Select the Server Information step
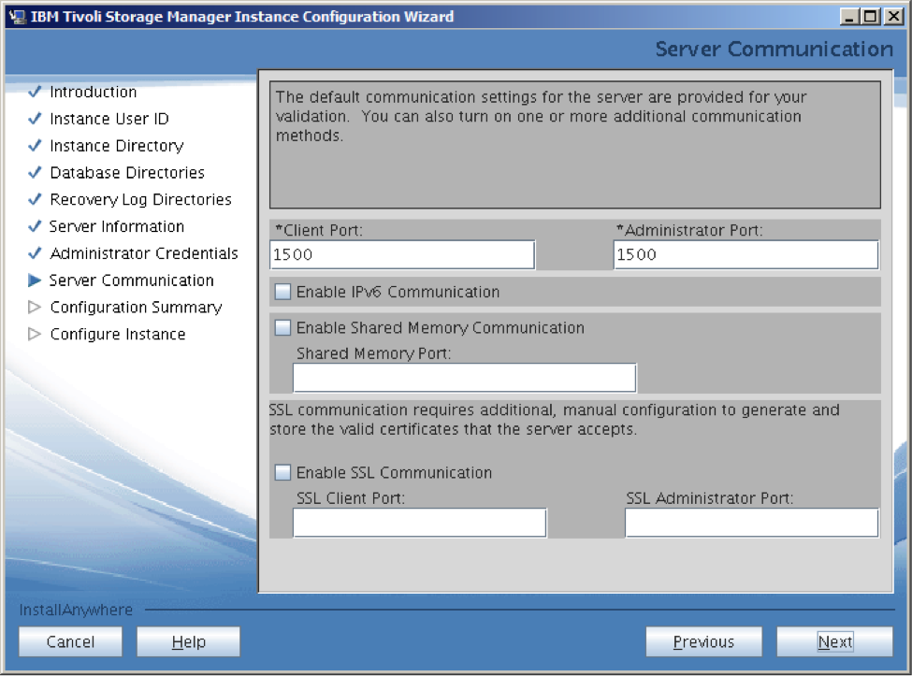 (117, 226)
